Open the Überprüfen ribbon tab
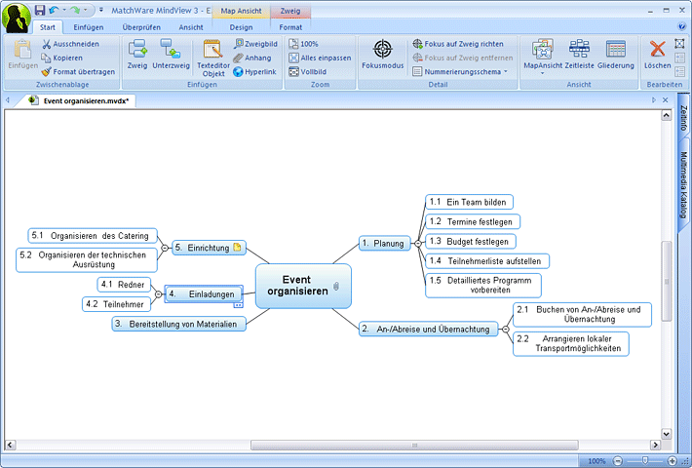This screenshot has height=468, width=692. (141, 27)
